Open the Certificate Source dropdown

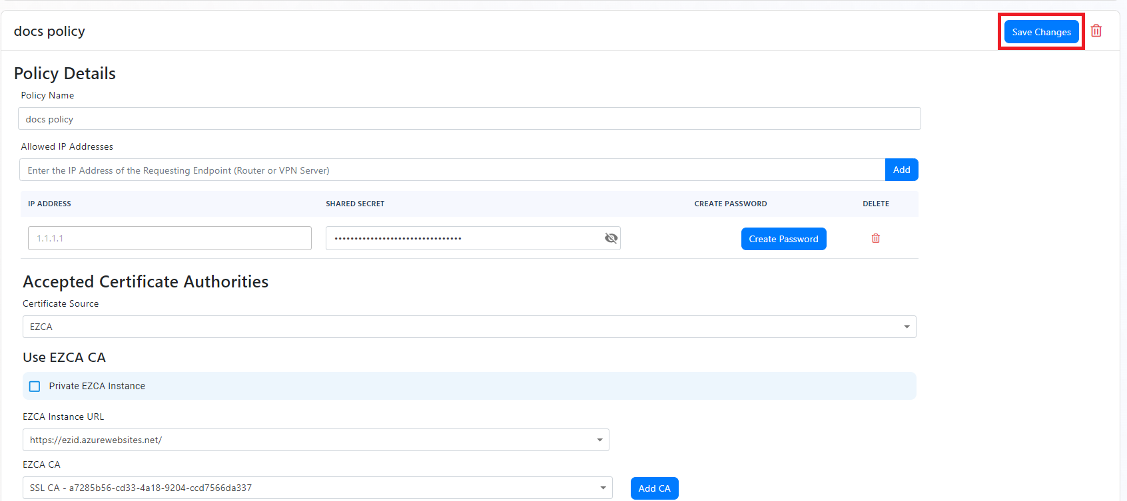(x=470, y=327)
